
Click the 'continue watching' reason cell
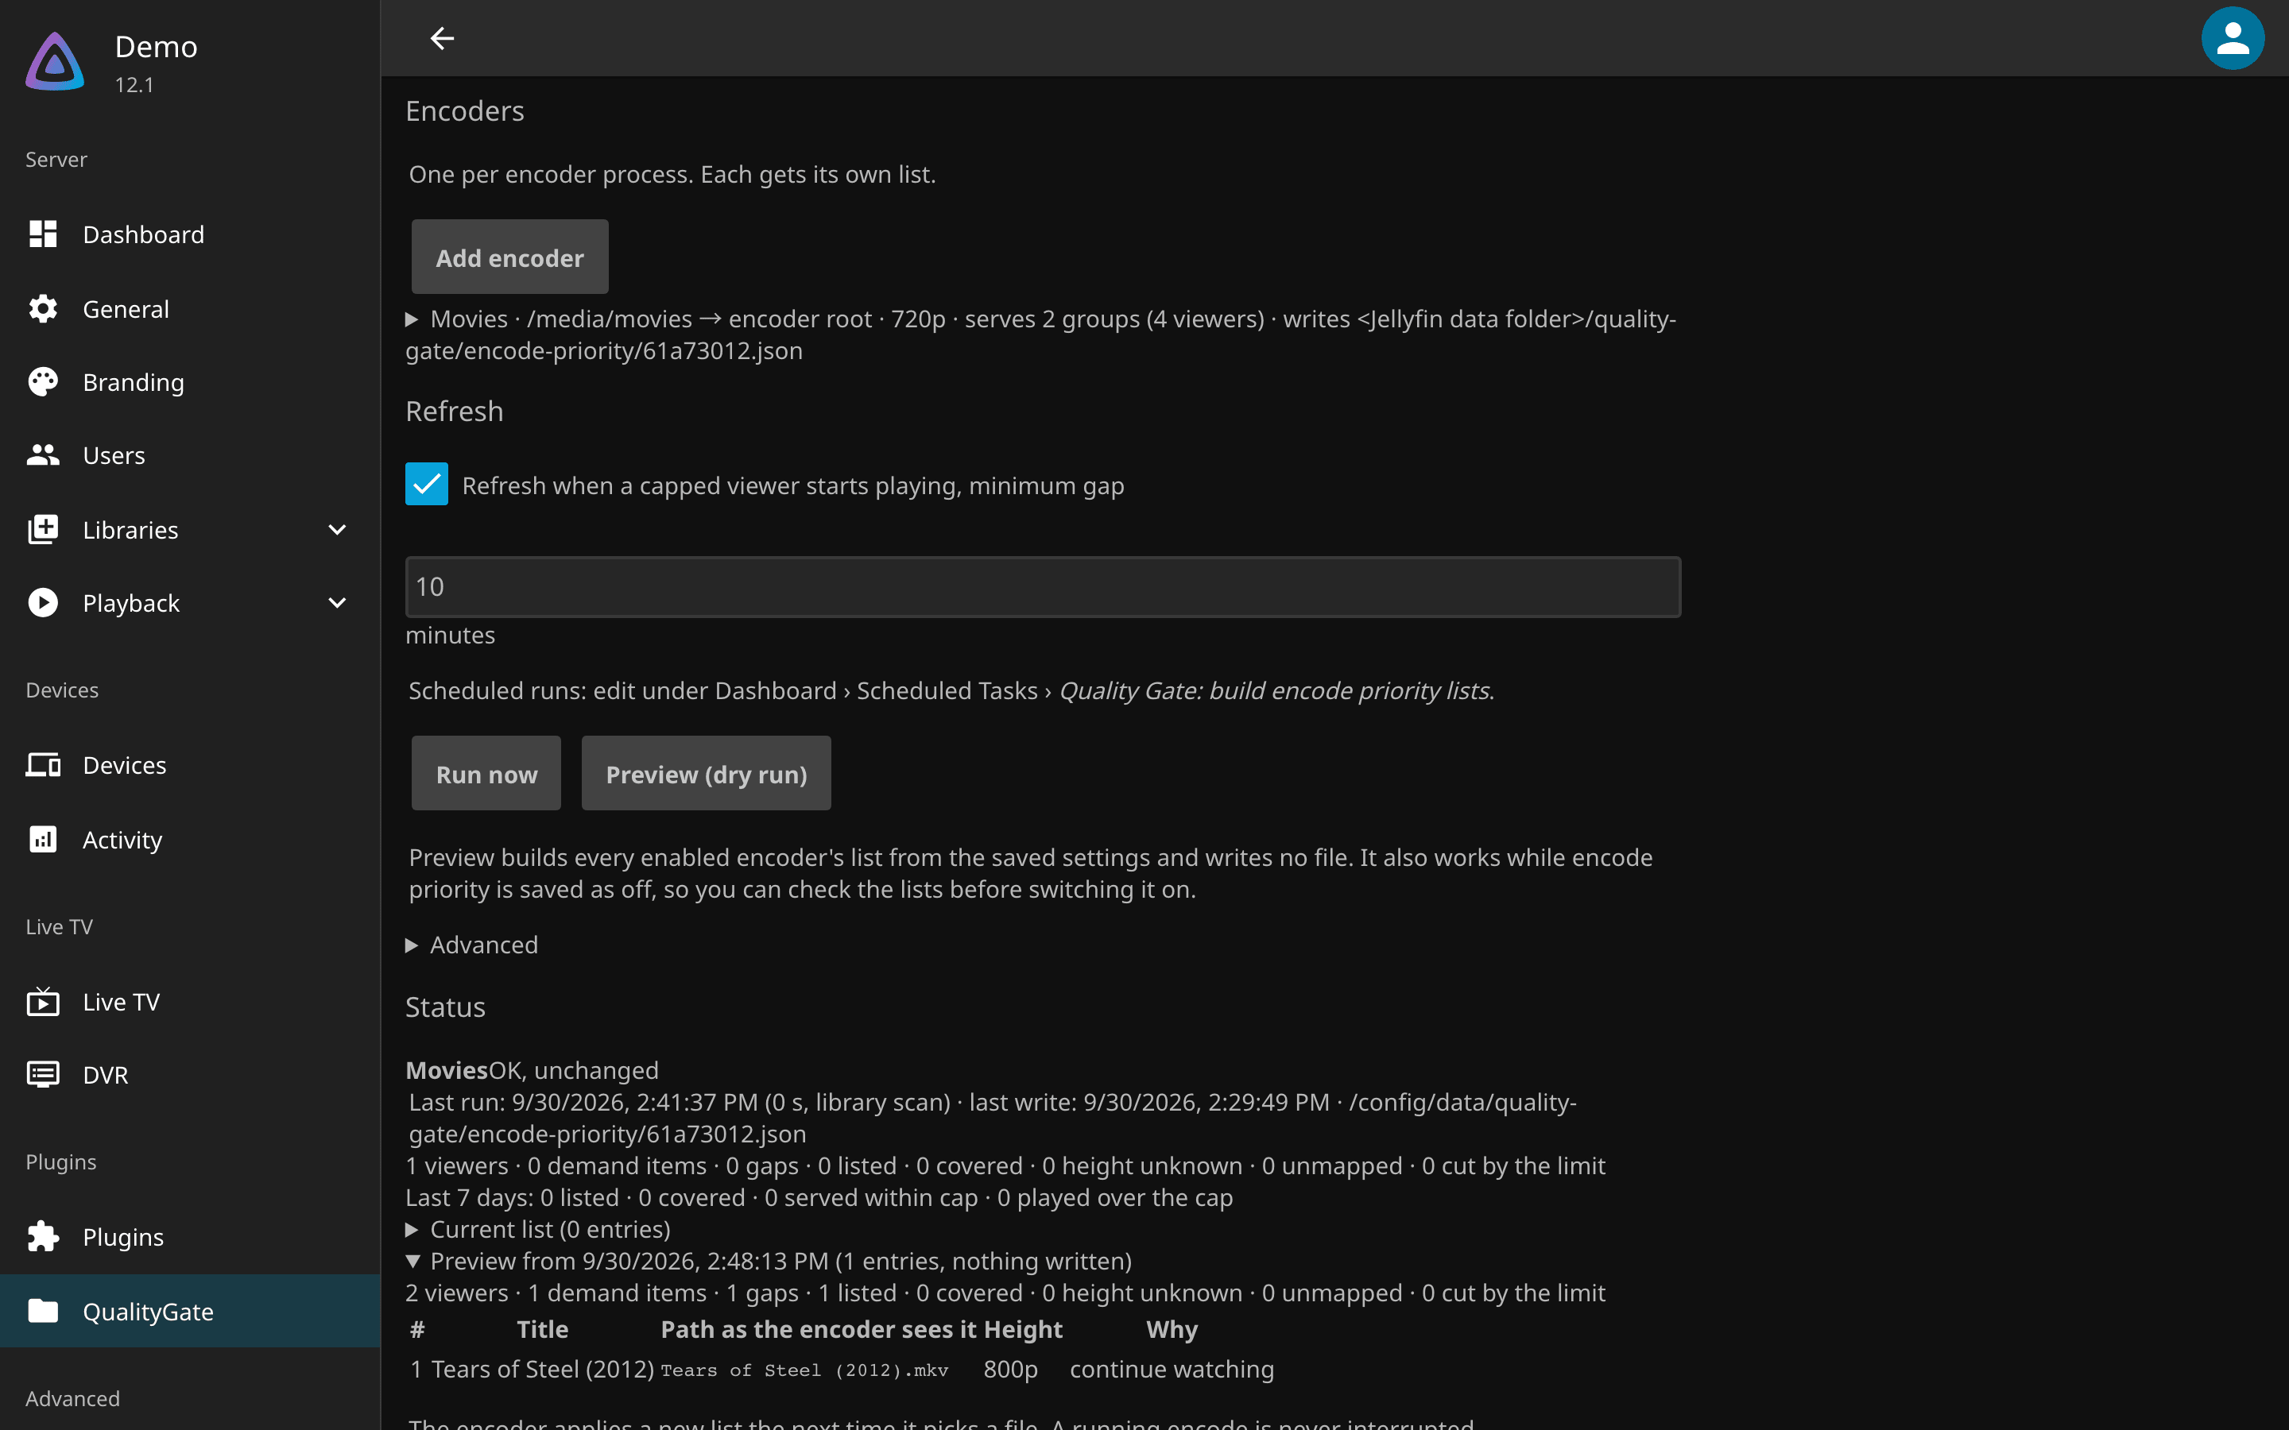coord(1172,1370)
